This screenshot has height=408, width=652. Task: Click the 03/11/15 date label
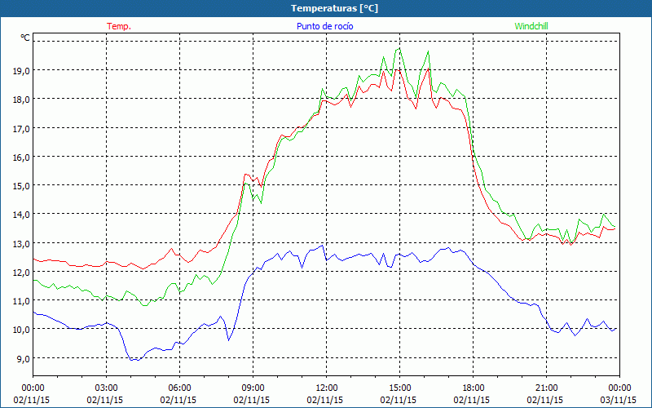click(619, 400)
